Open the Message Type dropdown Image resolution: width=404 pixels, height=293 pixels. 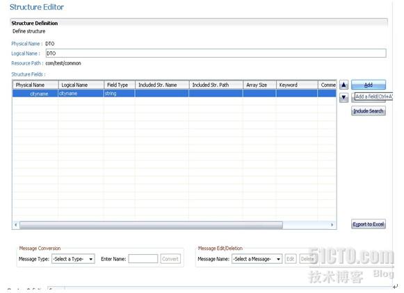point(73,259)
